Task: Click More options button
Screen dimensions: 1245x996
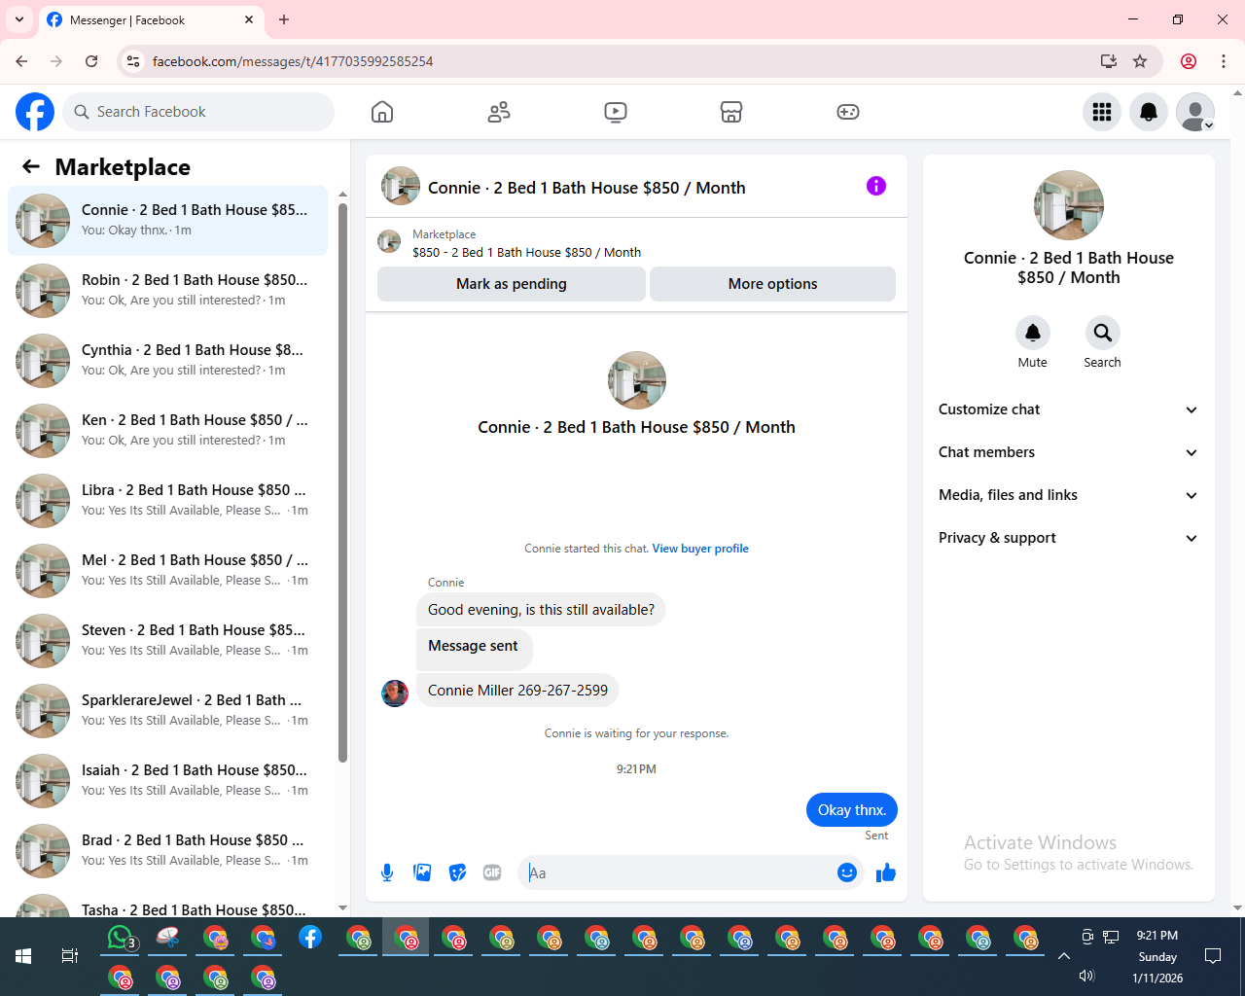Action: [x=773, y=284]
